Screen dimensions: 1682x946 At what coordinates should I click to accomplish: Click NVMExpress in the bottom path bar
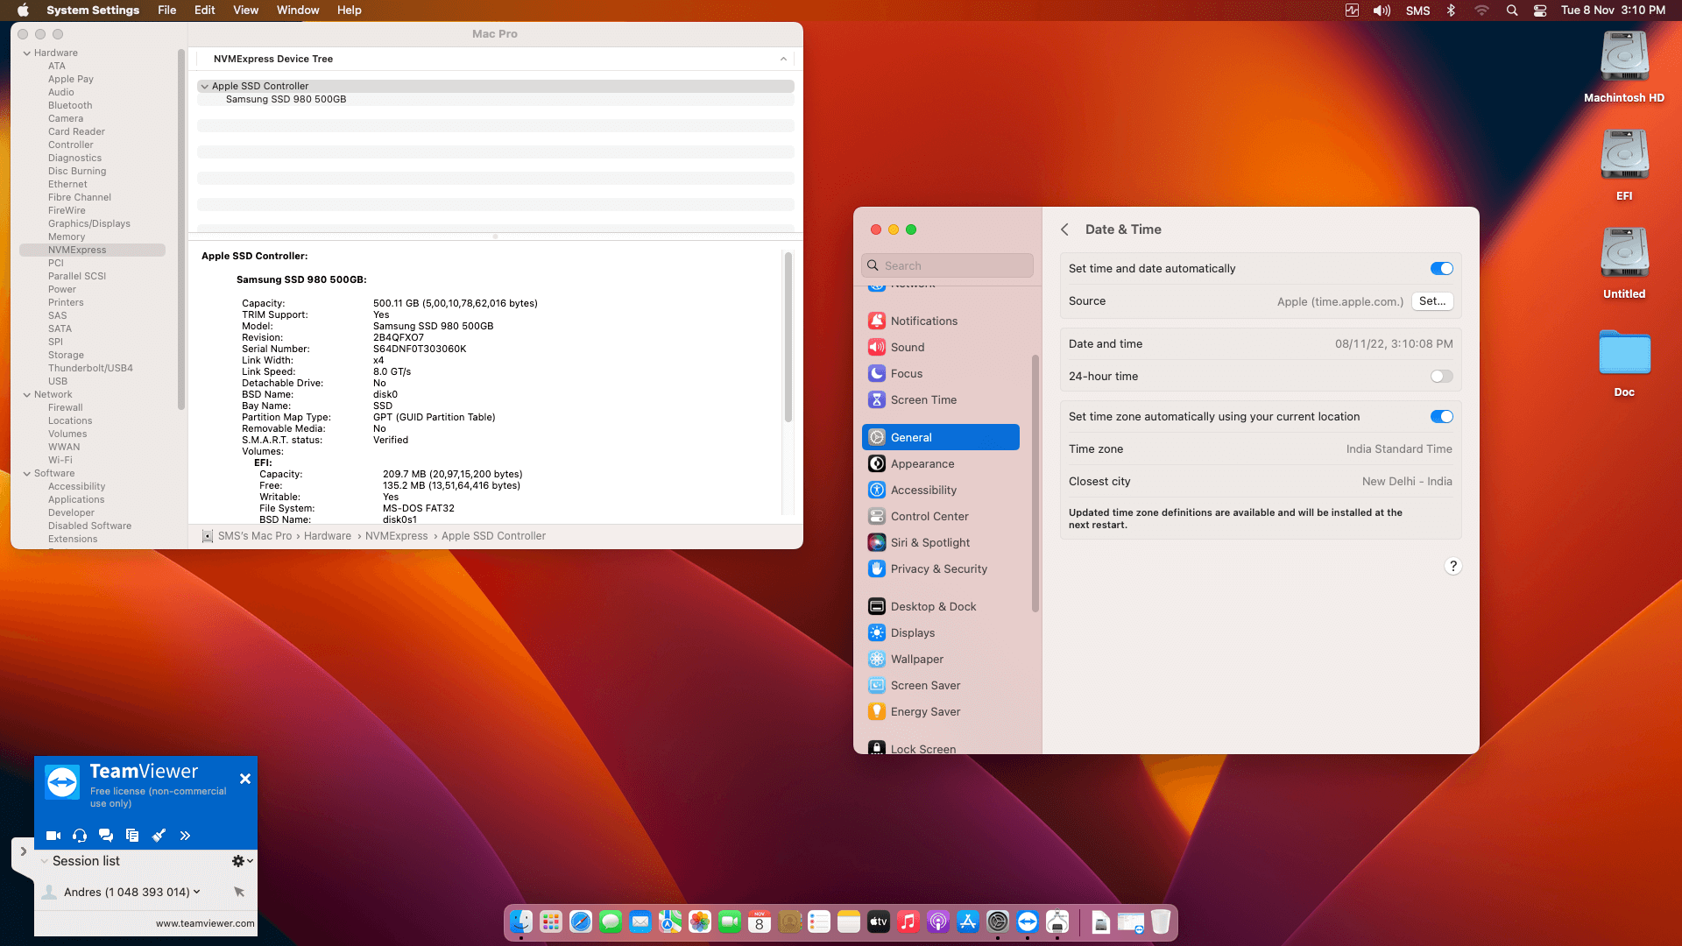(396, 536)
